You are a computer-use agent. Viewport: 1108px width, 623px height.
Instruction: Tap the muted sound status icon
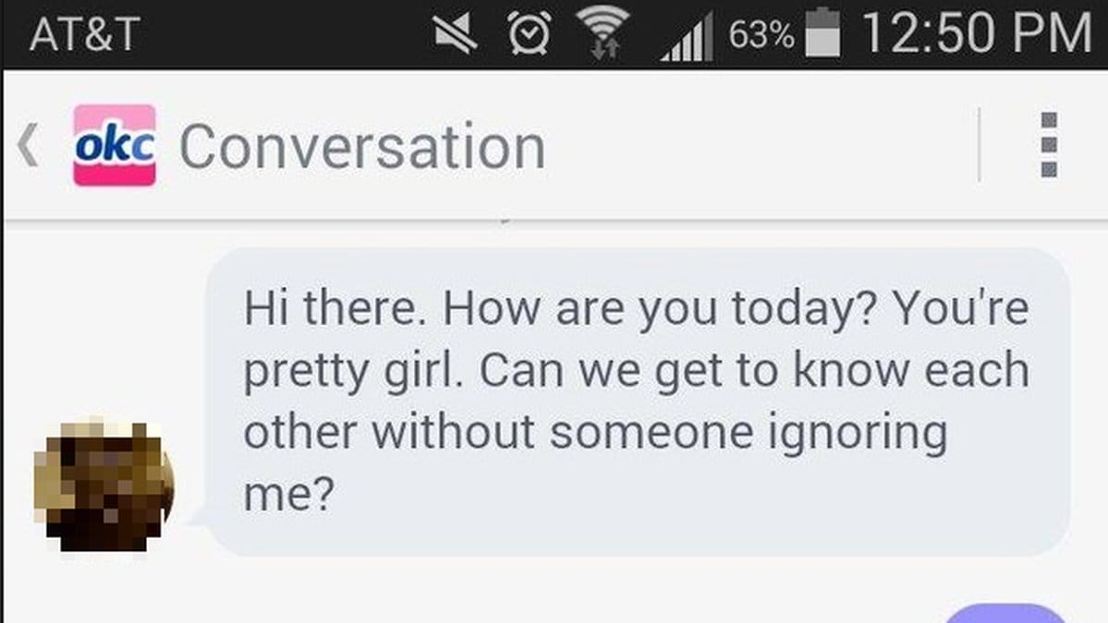455,33
